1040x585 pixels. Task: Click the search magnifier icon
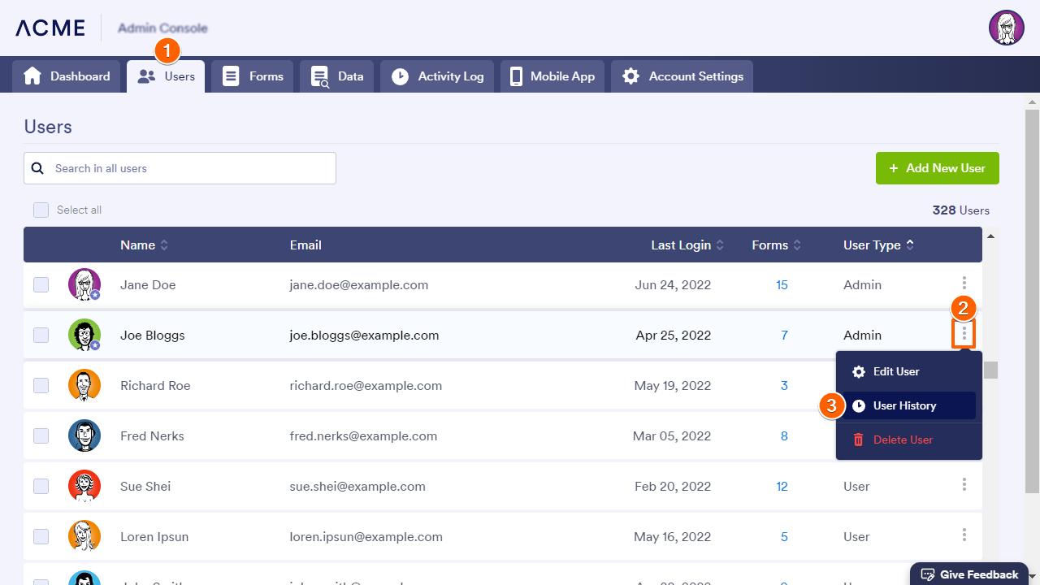37,168
